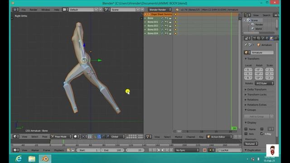
Task: Open Select menu in 3D viewport header
Action: pos(34,137)
